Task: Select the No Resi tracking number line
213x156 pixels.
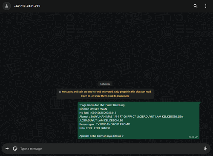Action: tap(98, 113)
